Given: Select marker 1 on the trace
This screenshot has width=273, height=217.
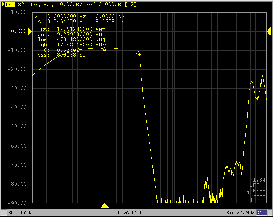Looking at the screenshot, I should pyautogui.click(x=104, y=44).
